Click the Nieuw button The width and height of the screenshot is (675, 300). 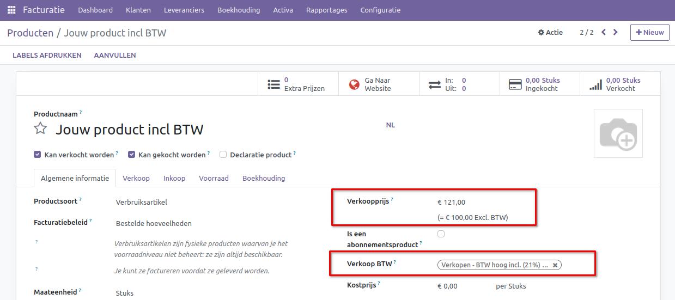(649, 32)
